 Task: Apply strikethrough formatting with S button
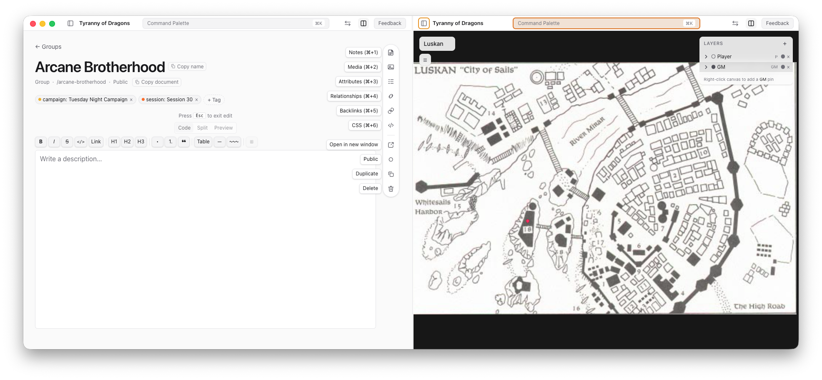point(67,142)
